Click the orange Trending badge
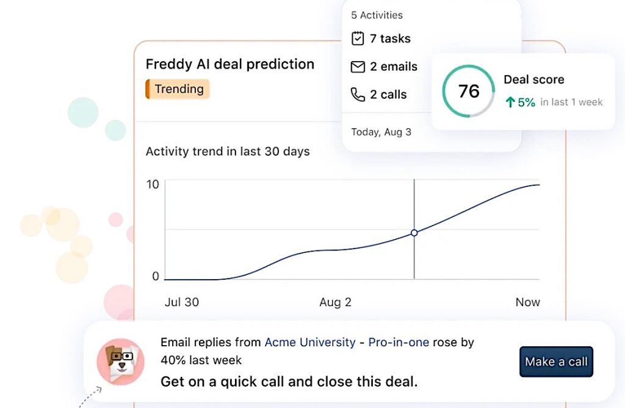This screenshot has height=408, width=625. [x=177, y=89]
